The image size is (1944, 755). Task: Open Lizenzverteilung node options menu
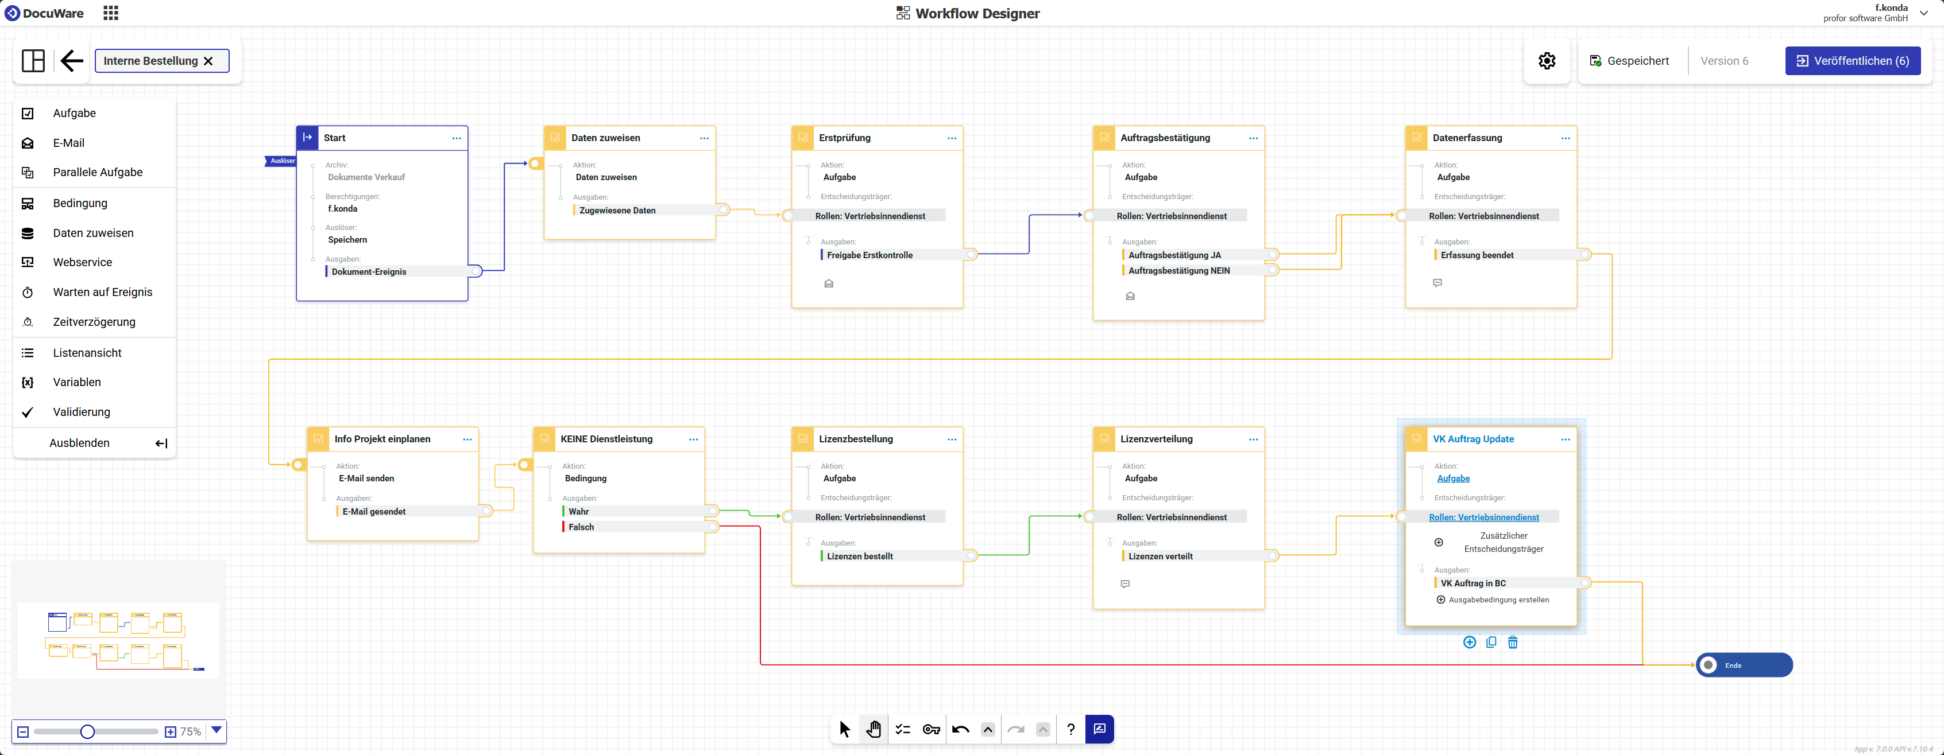point(1254,439)
